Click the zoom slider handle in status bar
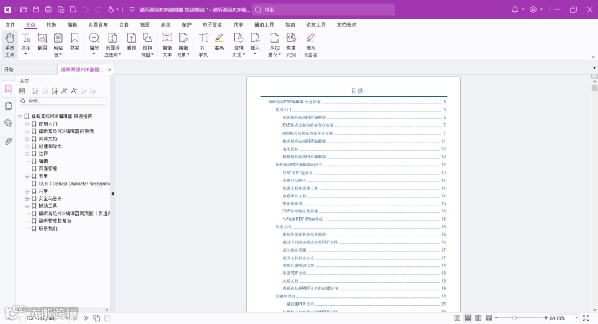598x324 pixels. 514,318
